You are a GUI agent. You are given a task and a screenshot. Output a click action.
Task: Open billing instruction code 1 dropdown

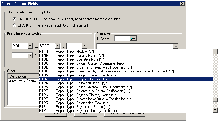[30, 46]
